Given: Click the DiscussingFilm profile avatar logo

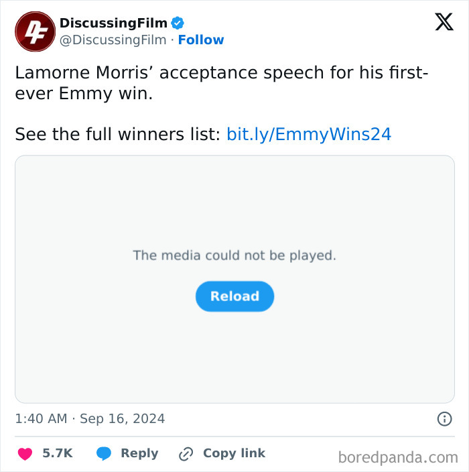Looking at the screenshot, I should pyautogui.click(x=35, y=32).
